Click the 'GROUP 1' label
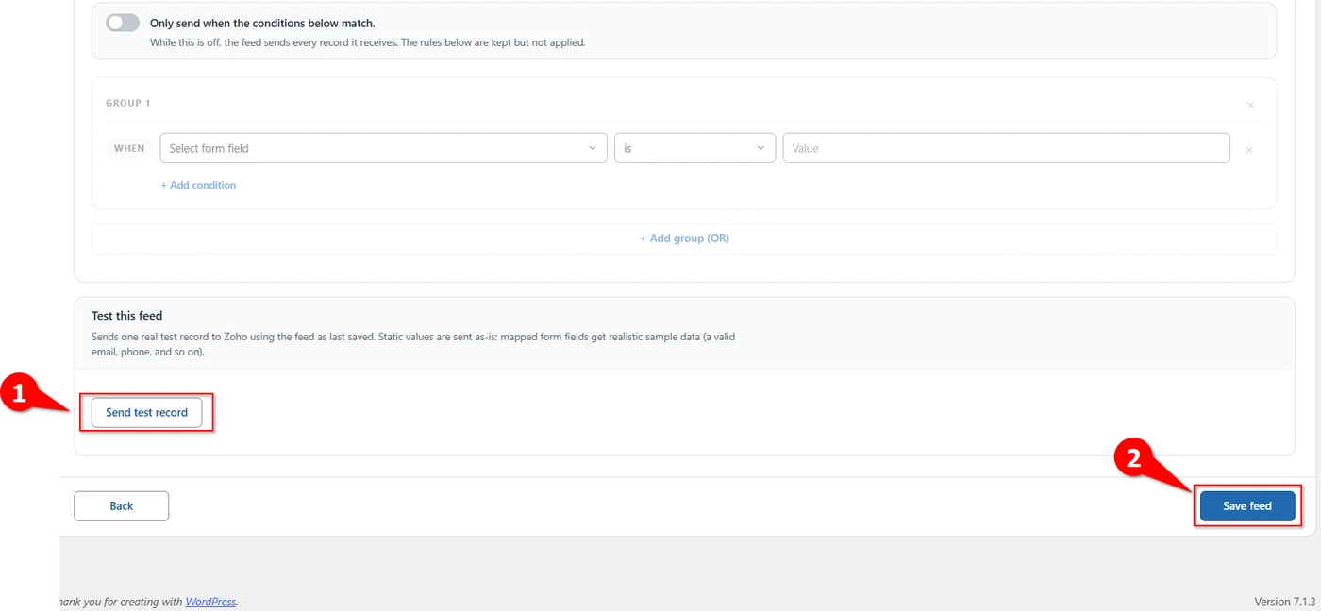The height and width of the screenshot is (611, 1321). (x=127, y=103)
